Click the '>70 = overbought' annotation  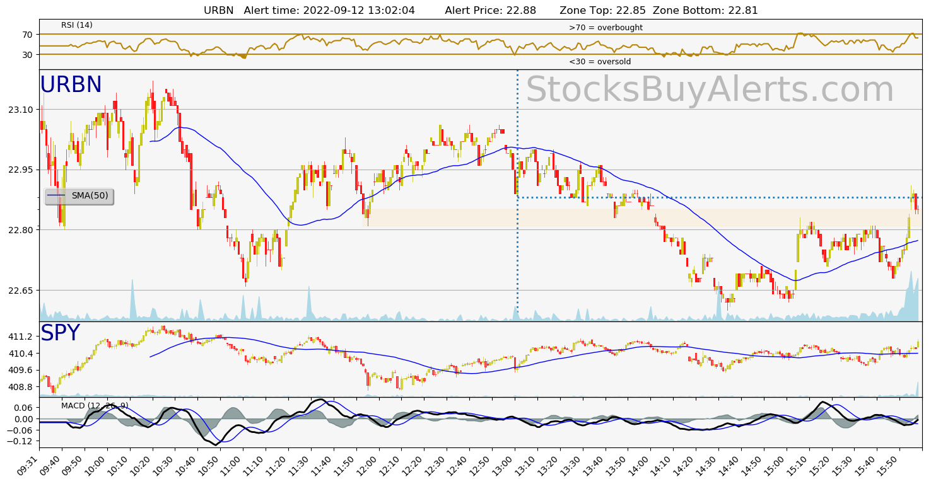click(x=606, y=28)
